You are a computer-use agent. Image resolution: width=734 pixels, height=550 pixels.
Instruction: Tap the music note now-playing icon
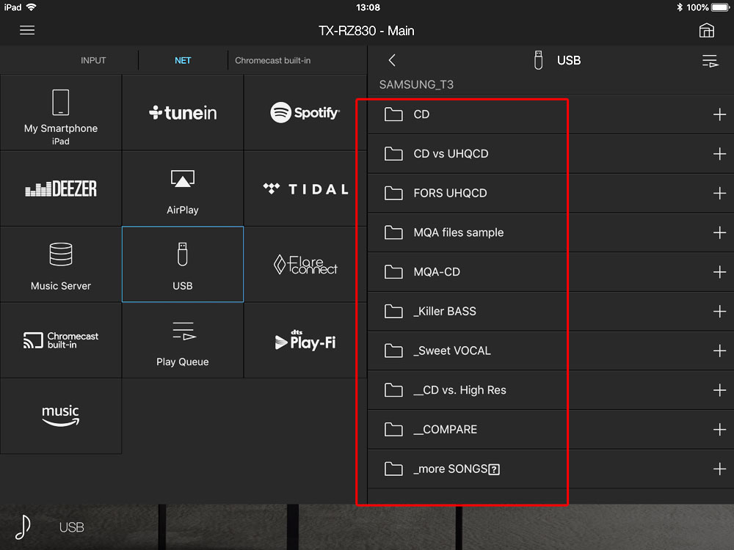(x=23, y=527)
